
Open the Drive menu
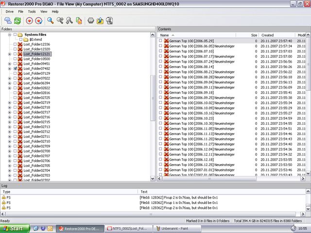pos(10,12)
